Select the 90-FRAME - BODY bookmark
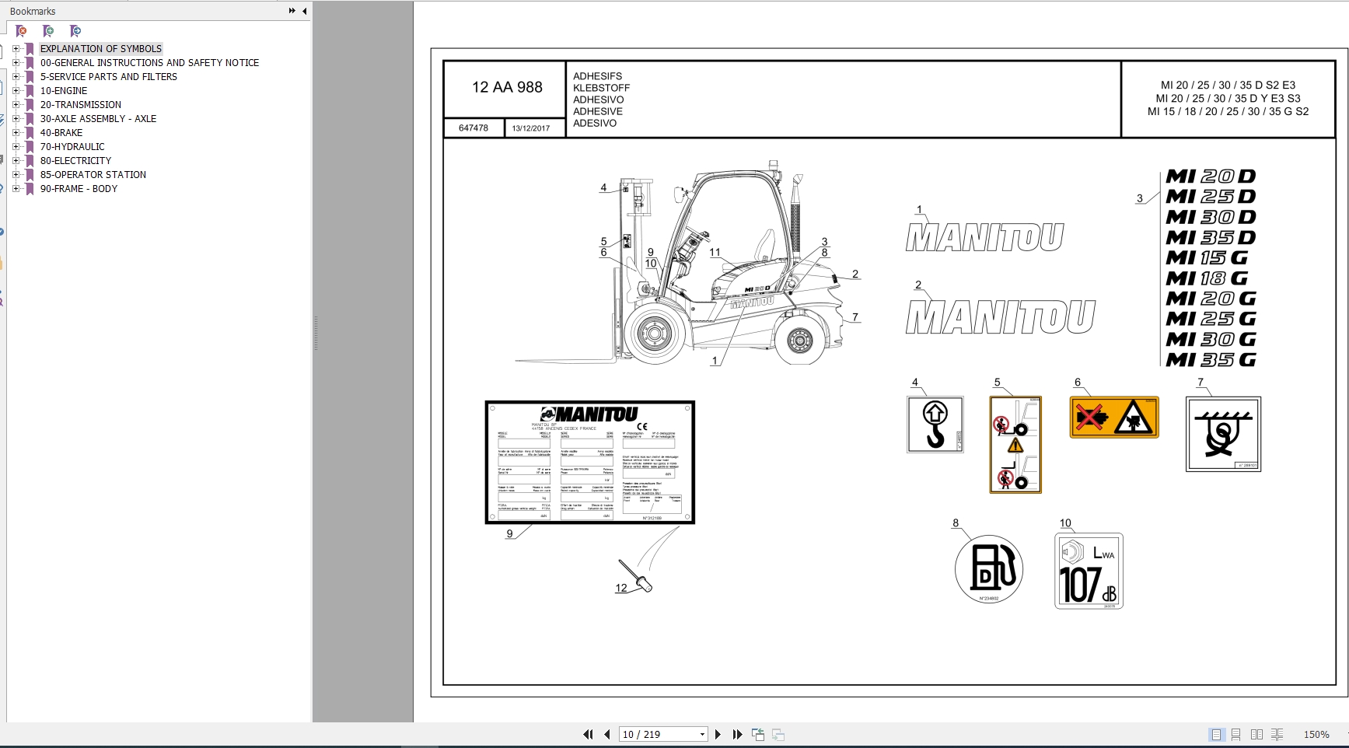 (x=79, y=188)
